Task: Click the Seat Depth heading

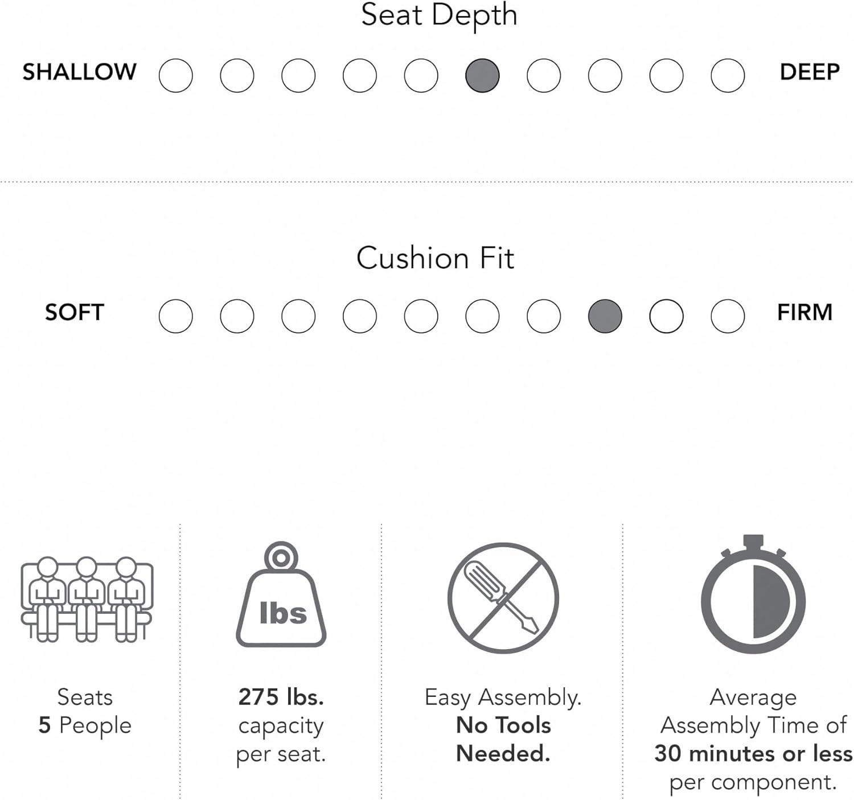Action: tap(439, 15)
